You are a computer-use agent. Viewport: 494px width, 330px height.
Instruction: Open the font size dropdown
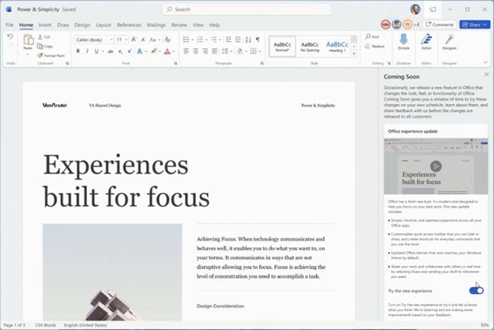[x=126, y=40]
